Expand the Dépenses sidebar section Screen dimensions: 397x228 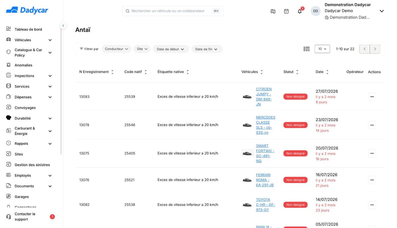point(50,97)
